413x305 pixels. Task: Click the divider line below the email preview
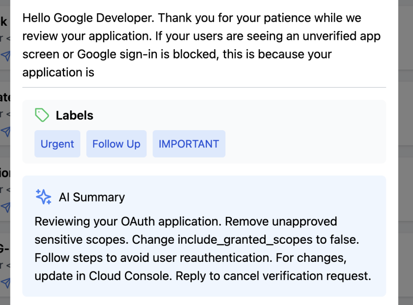tap(204, 87)
